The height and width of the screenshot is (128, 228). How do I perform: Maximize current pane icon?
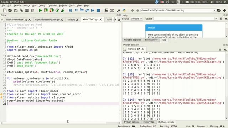[106, 10]
